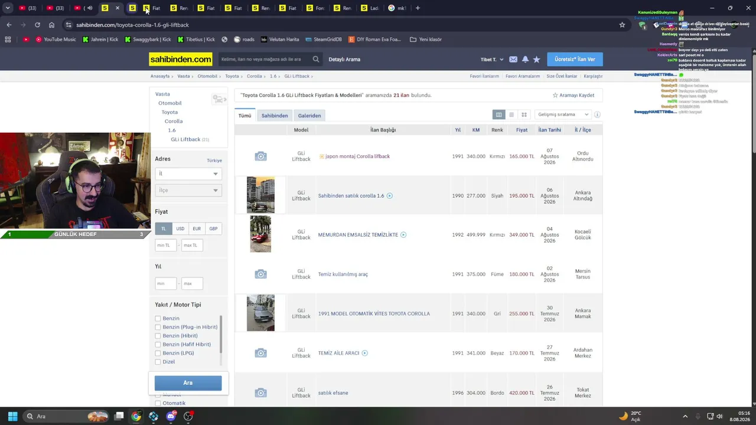Switch to the 'Lad' browser tab
Image resolution: width=756 pixels, height=425 pixels.
click(370, 8)
